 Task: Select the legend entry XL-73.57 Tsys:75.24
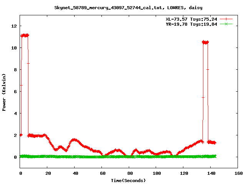pyautogui.click(x=191, y=19)
